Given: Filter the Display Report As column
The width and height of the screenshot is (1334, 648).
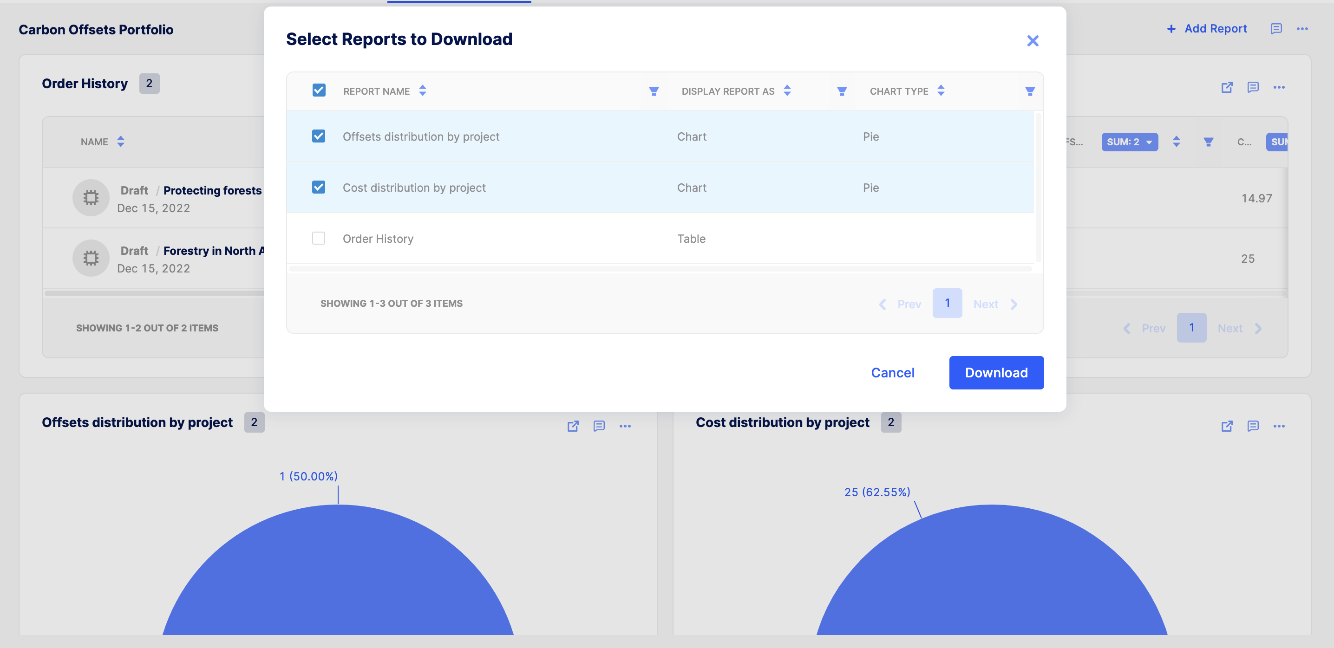Looking at the screenshot, I should pyautogui.click(x=842, y=91).
